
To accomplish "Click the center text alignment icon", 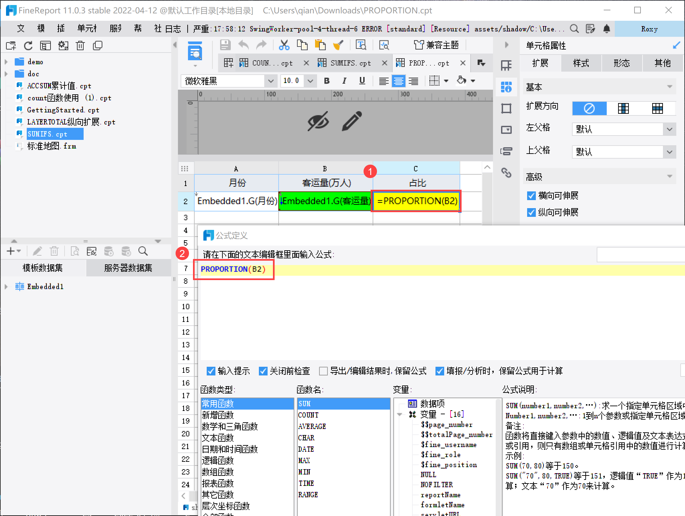I will pos(398,81).
